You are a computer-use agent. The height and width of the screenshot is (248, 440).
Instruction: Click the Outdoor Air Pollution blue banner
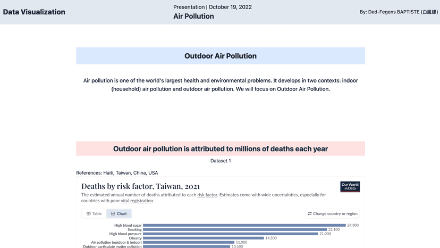coord(220,56)
